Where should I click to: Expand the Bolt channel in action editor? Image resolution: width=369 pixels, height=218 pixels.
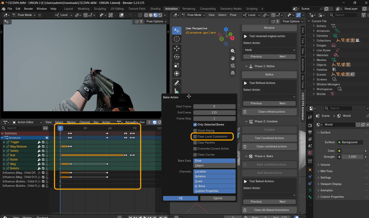(4, 155)
